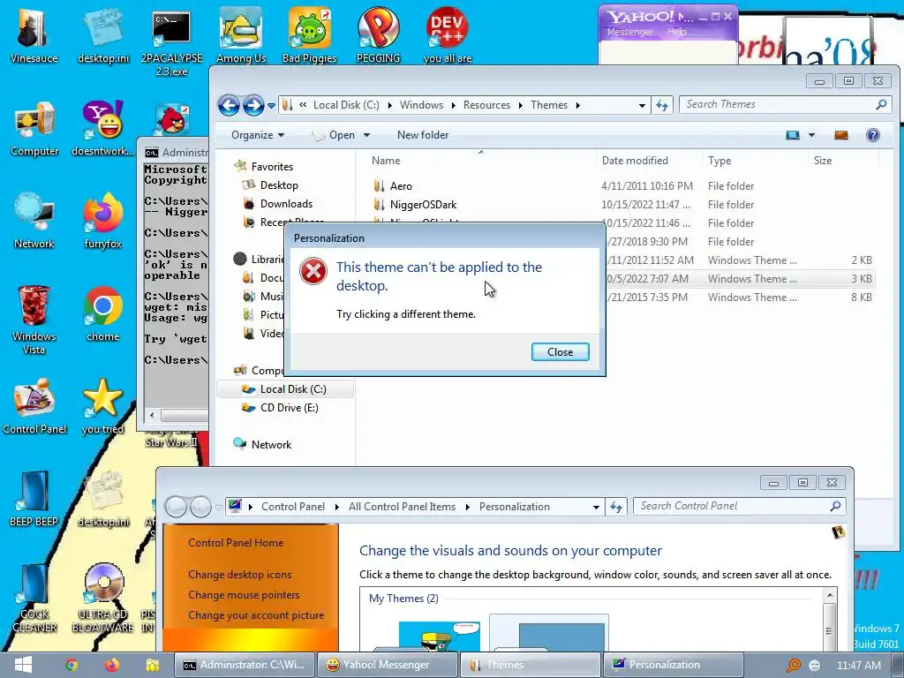Open the Bad Piggies desktop shortcut
The image size is (904, 678).
pos(310,35)
